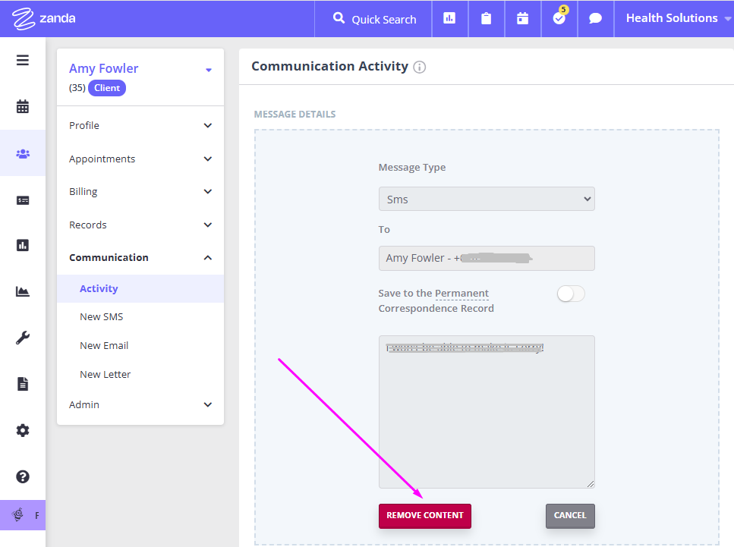Expand the Billing section
Screen dimensions: 734x547
click(140, 192)
